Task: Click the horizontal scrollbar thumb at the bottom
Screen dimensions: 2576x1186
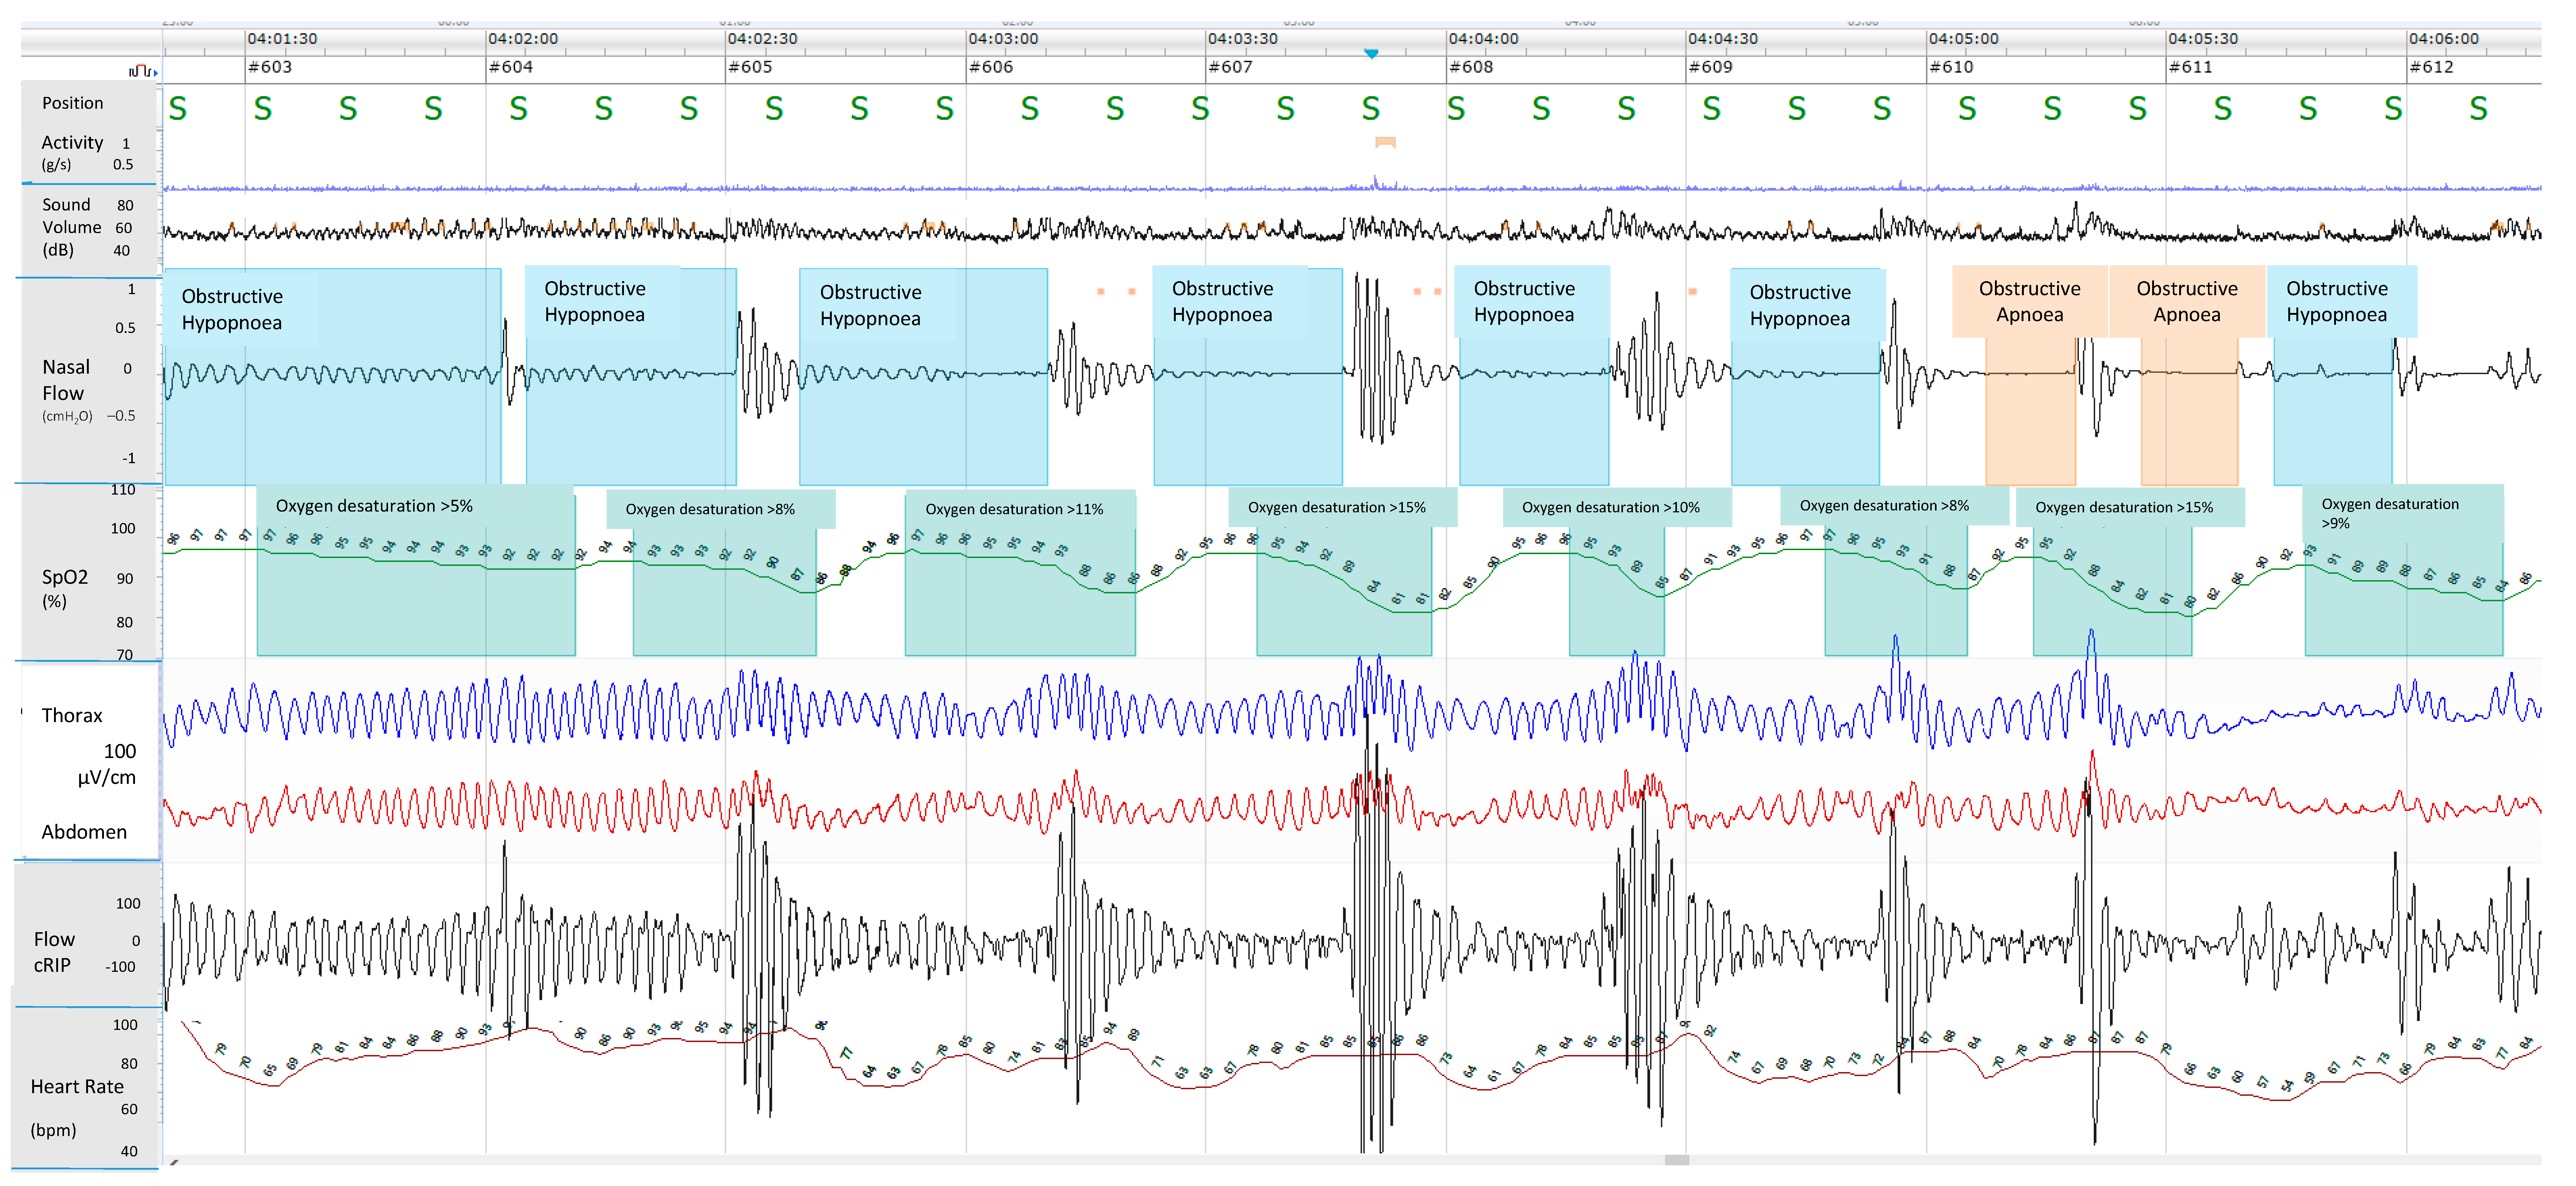Action: pyautogui.click(x=1677, y=1160)
